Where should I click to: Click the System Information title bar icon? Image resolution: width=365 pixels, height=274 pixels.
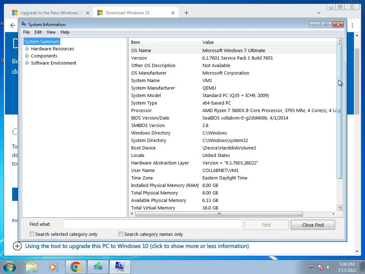click(x=24, y=24)
